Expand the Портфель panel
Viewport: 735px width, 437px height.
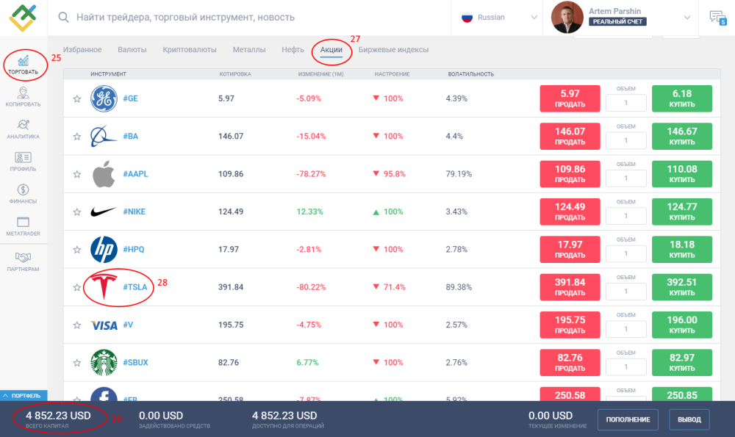coord(24,396)
